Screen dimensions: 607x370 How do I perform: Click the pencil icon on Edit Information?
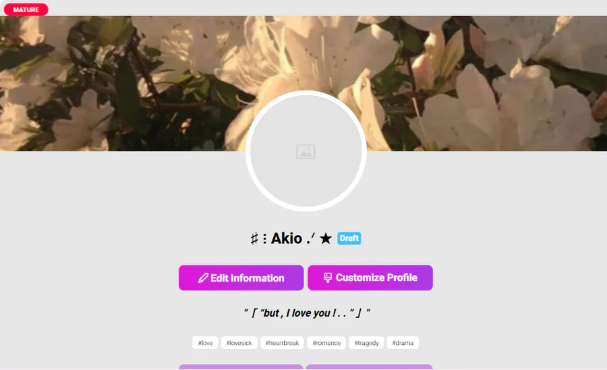[x=203, y=277]
